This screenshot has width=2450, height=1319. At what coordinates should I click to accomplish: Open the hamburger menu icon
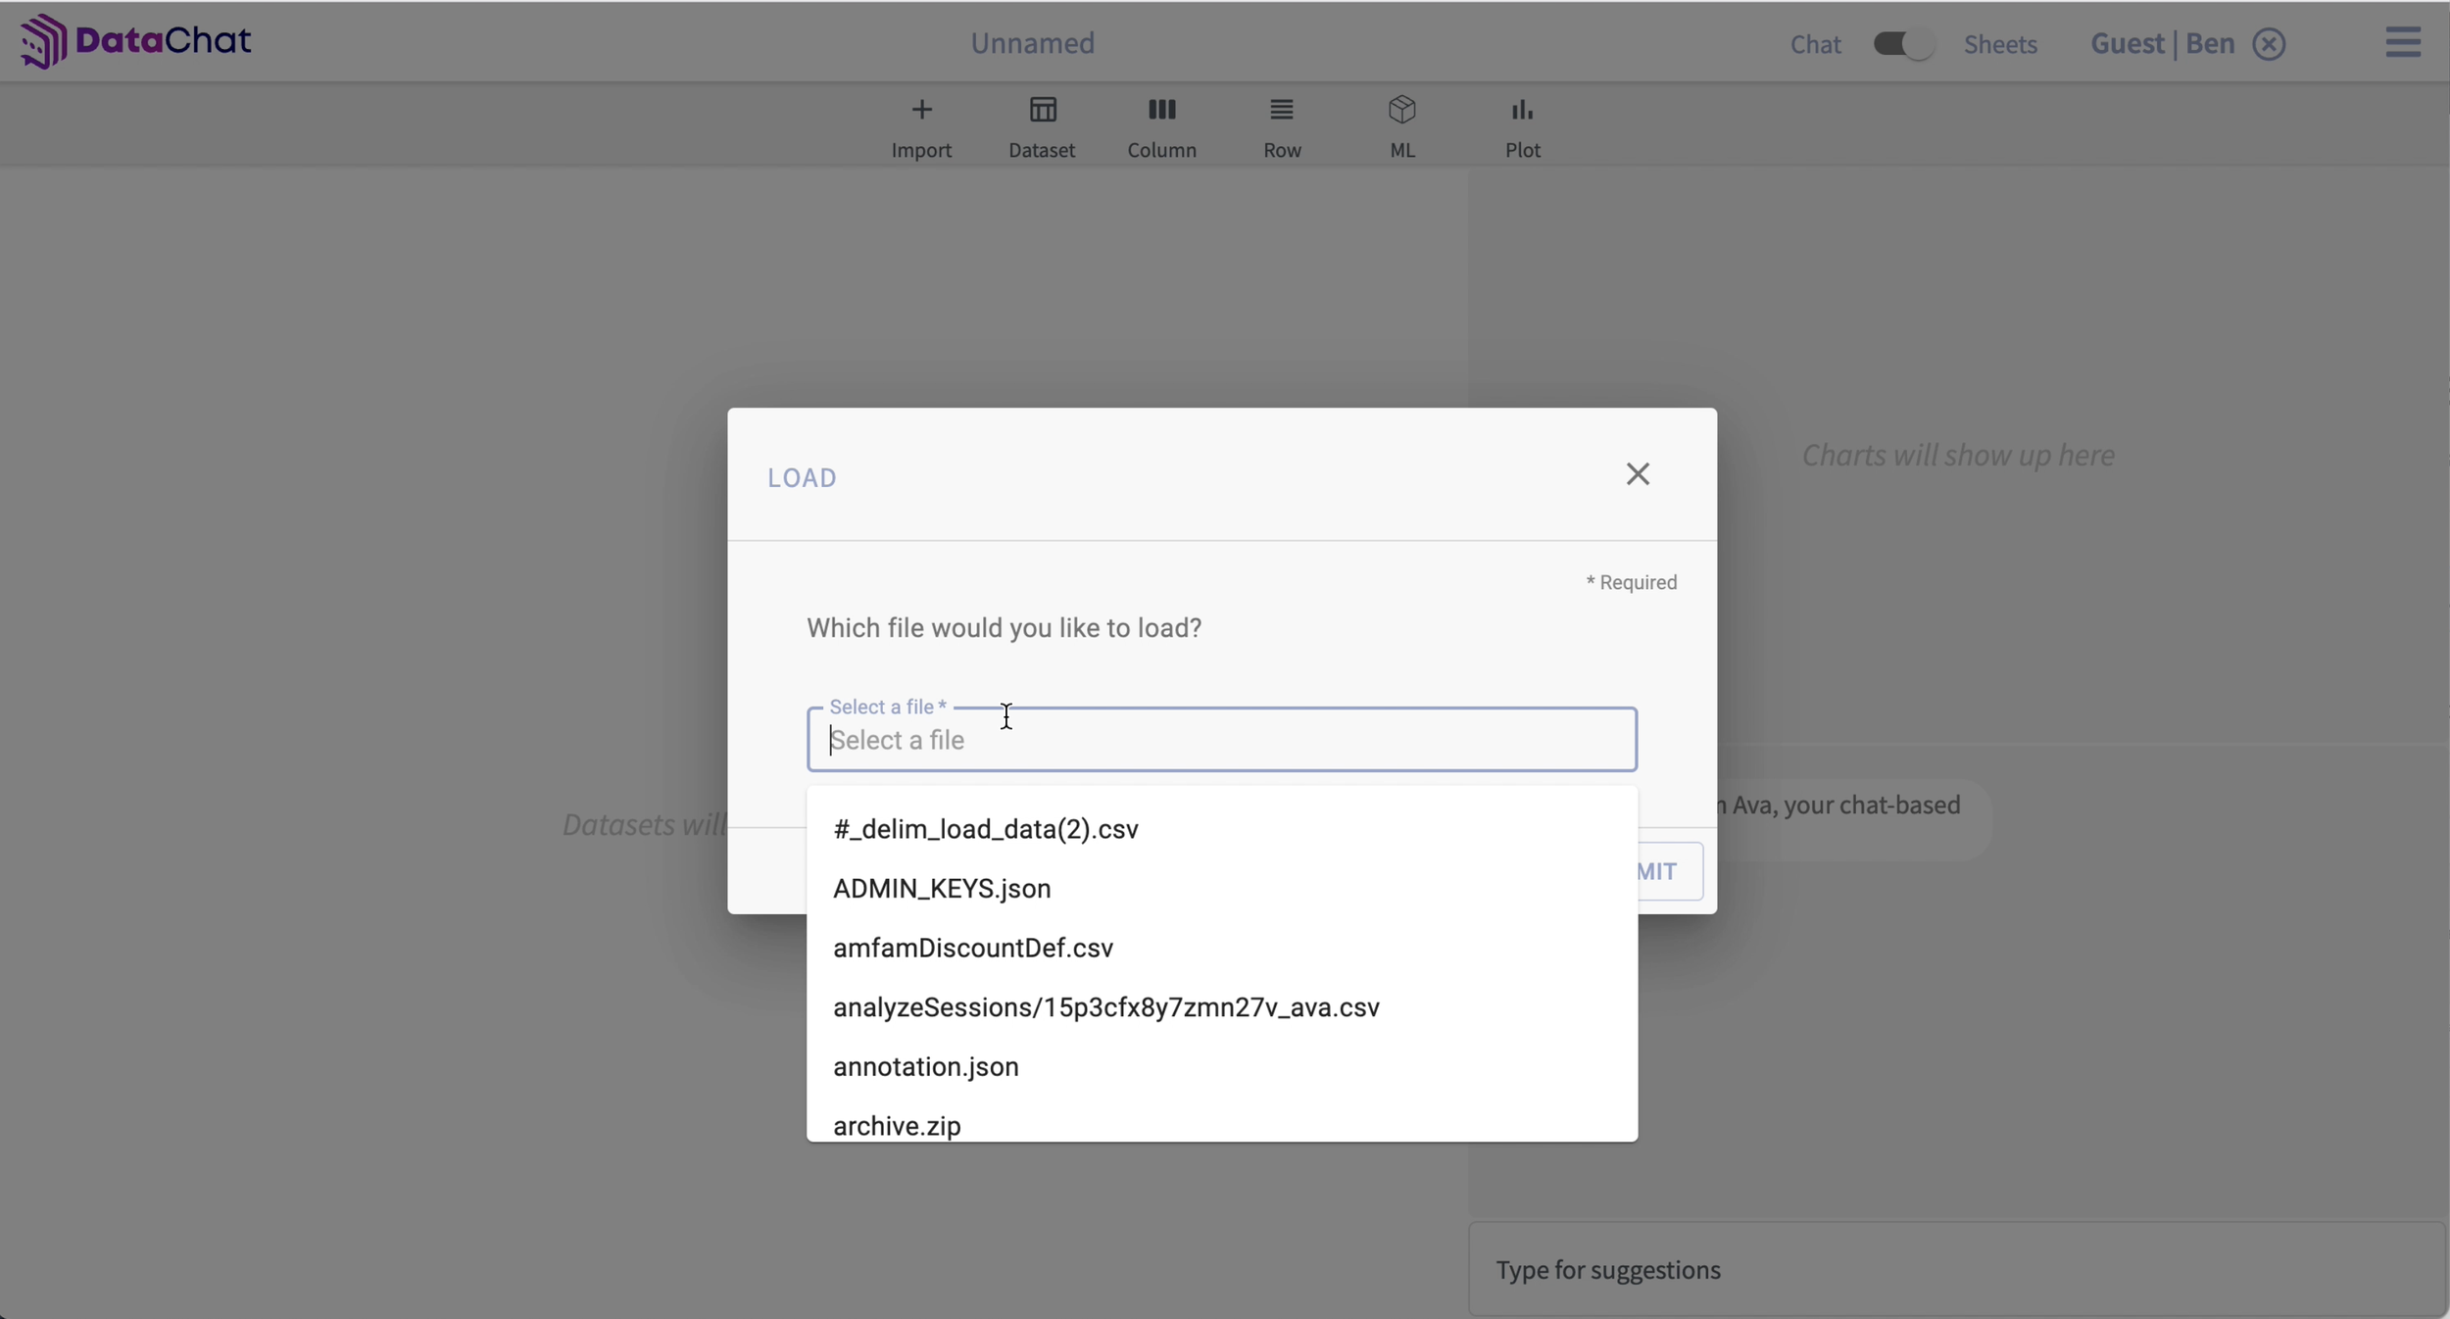[2402, 42]
